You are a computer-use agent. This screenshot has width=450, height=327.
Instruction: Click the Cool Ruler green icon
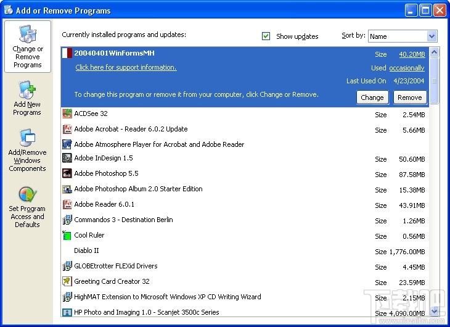(67, 236)
